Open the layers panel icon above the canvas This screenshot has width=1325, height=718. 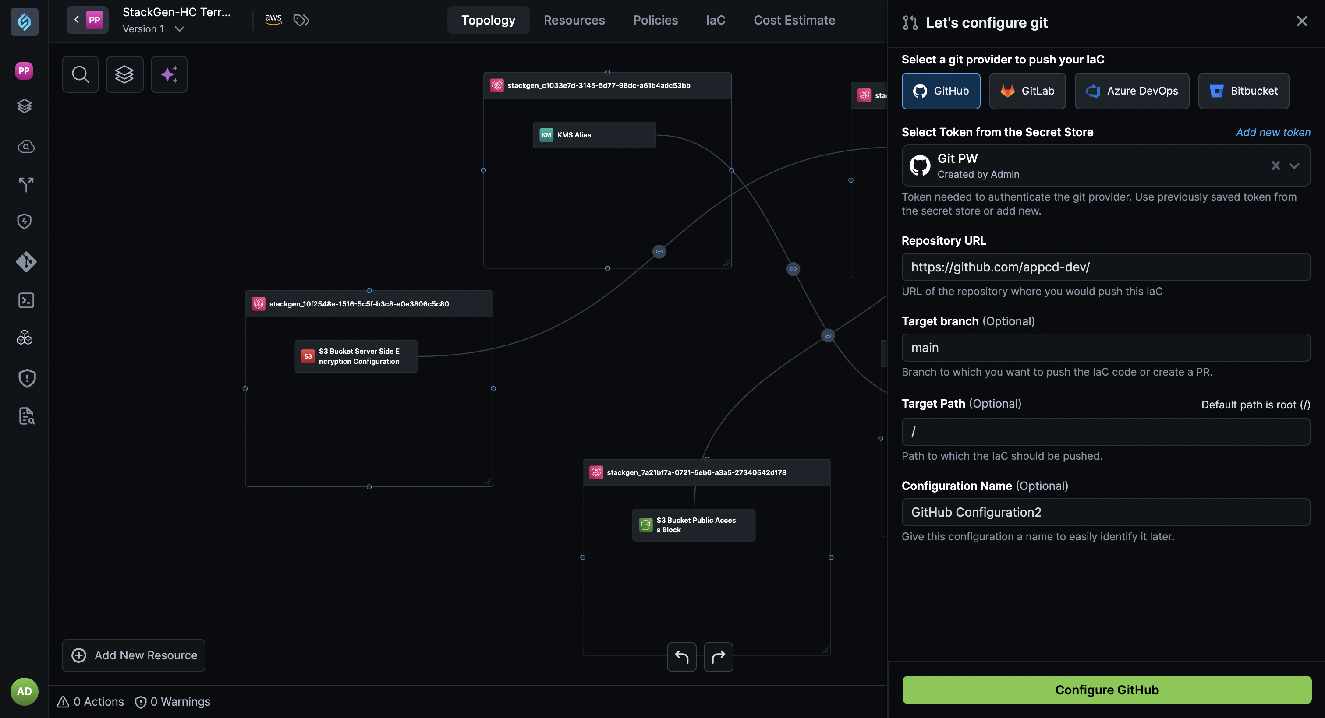point(124,74)
